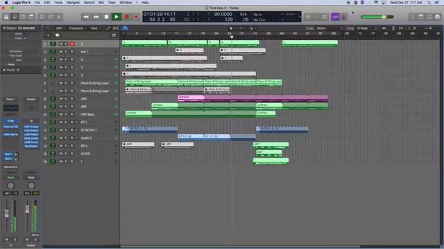The width and height of the screenshot is (444, 249).
Task: Click the green Play button
Action: pos(117,17)
